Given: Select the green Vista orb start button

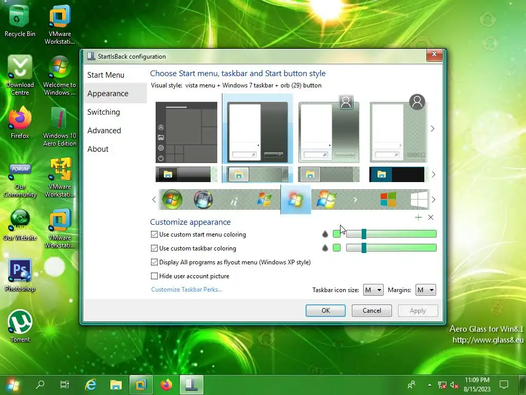Looking at the screenshot, I should coord(172,200).
